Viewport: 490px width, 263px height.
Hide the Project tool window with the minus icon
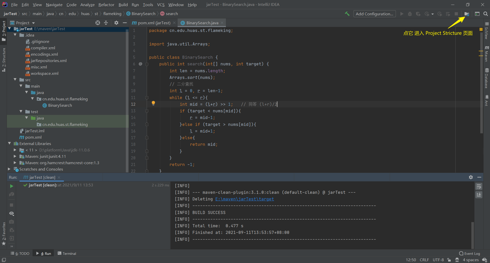125,23
